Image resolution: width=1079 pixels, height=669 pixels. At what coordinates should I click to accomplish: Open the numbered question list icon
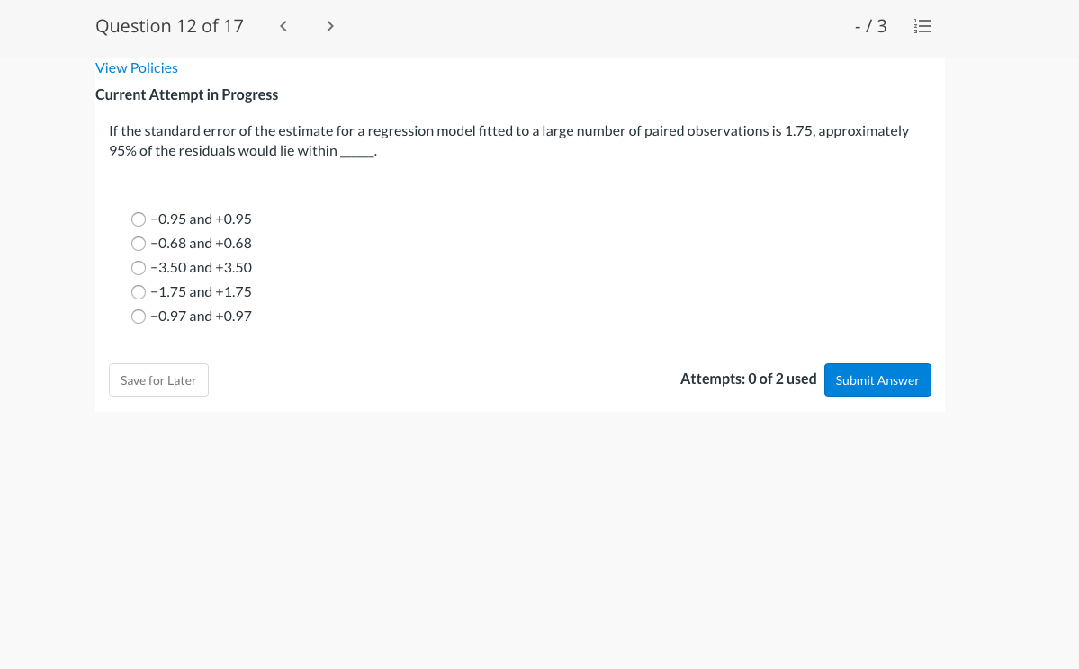(922, 26)
